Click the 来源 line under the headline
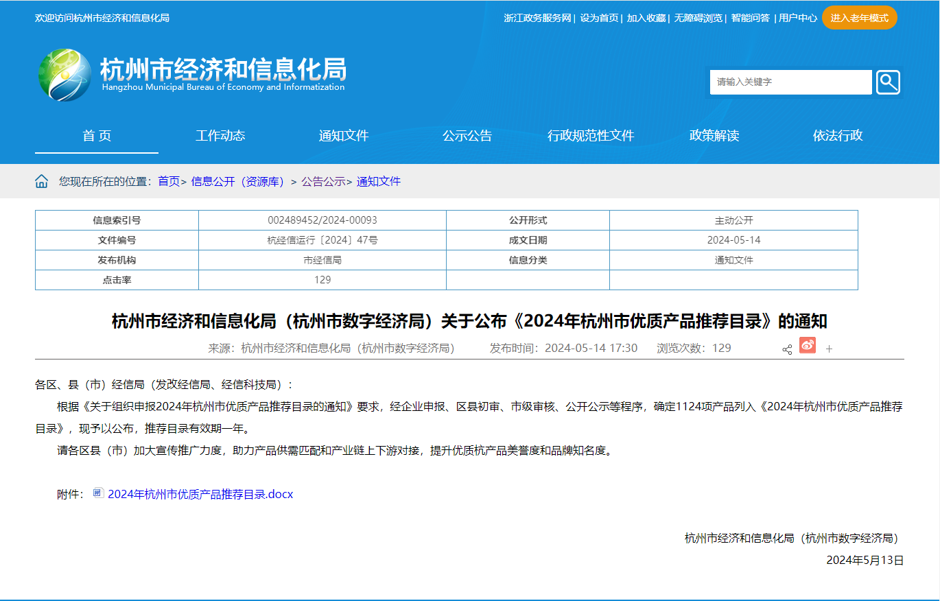The image size is (940, 601). pyautogui.click(x=331, y=348)
